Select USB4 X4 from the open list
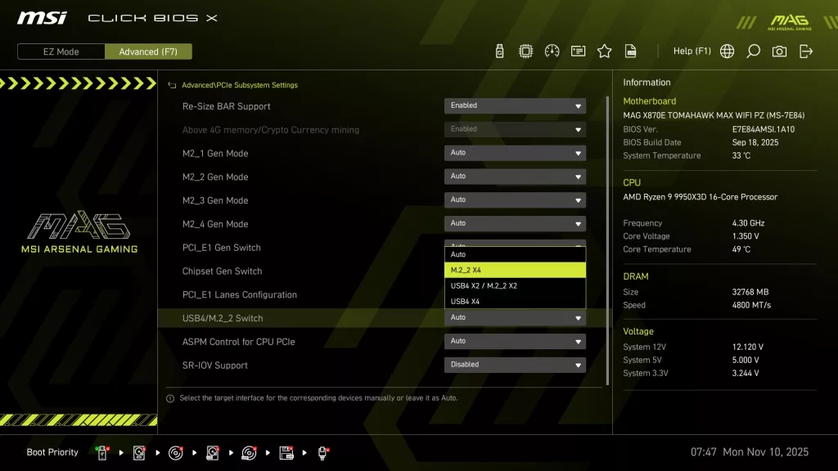 point(514,300)
